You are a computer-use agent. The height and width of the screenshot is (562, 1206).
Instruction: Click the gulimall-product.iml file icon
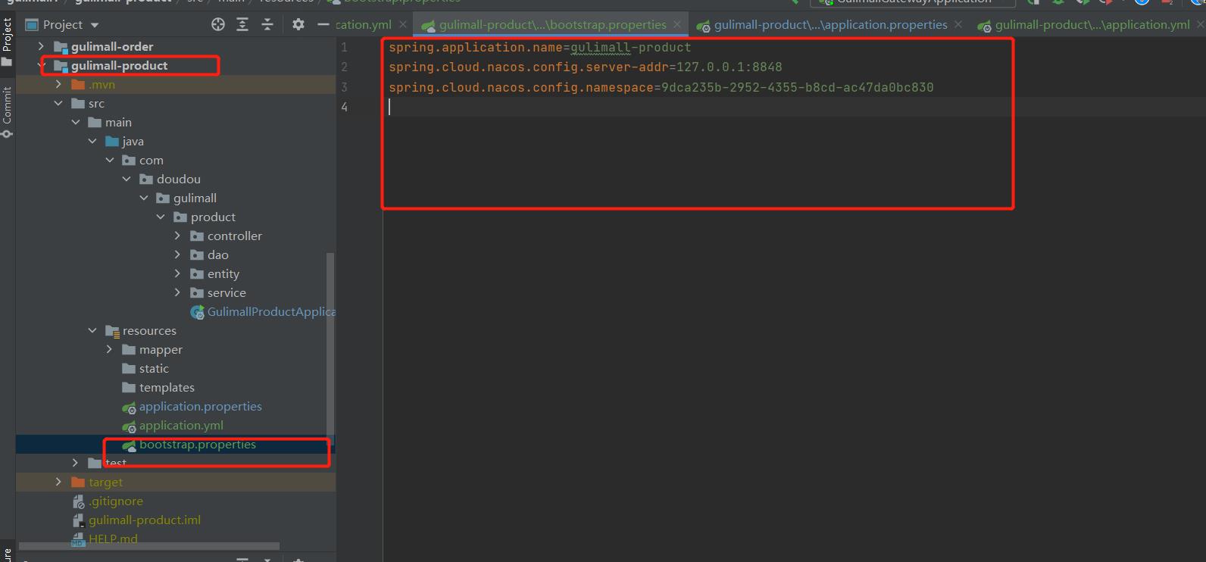coord(79,520)
